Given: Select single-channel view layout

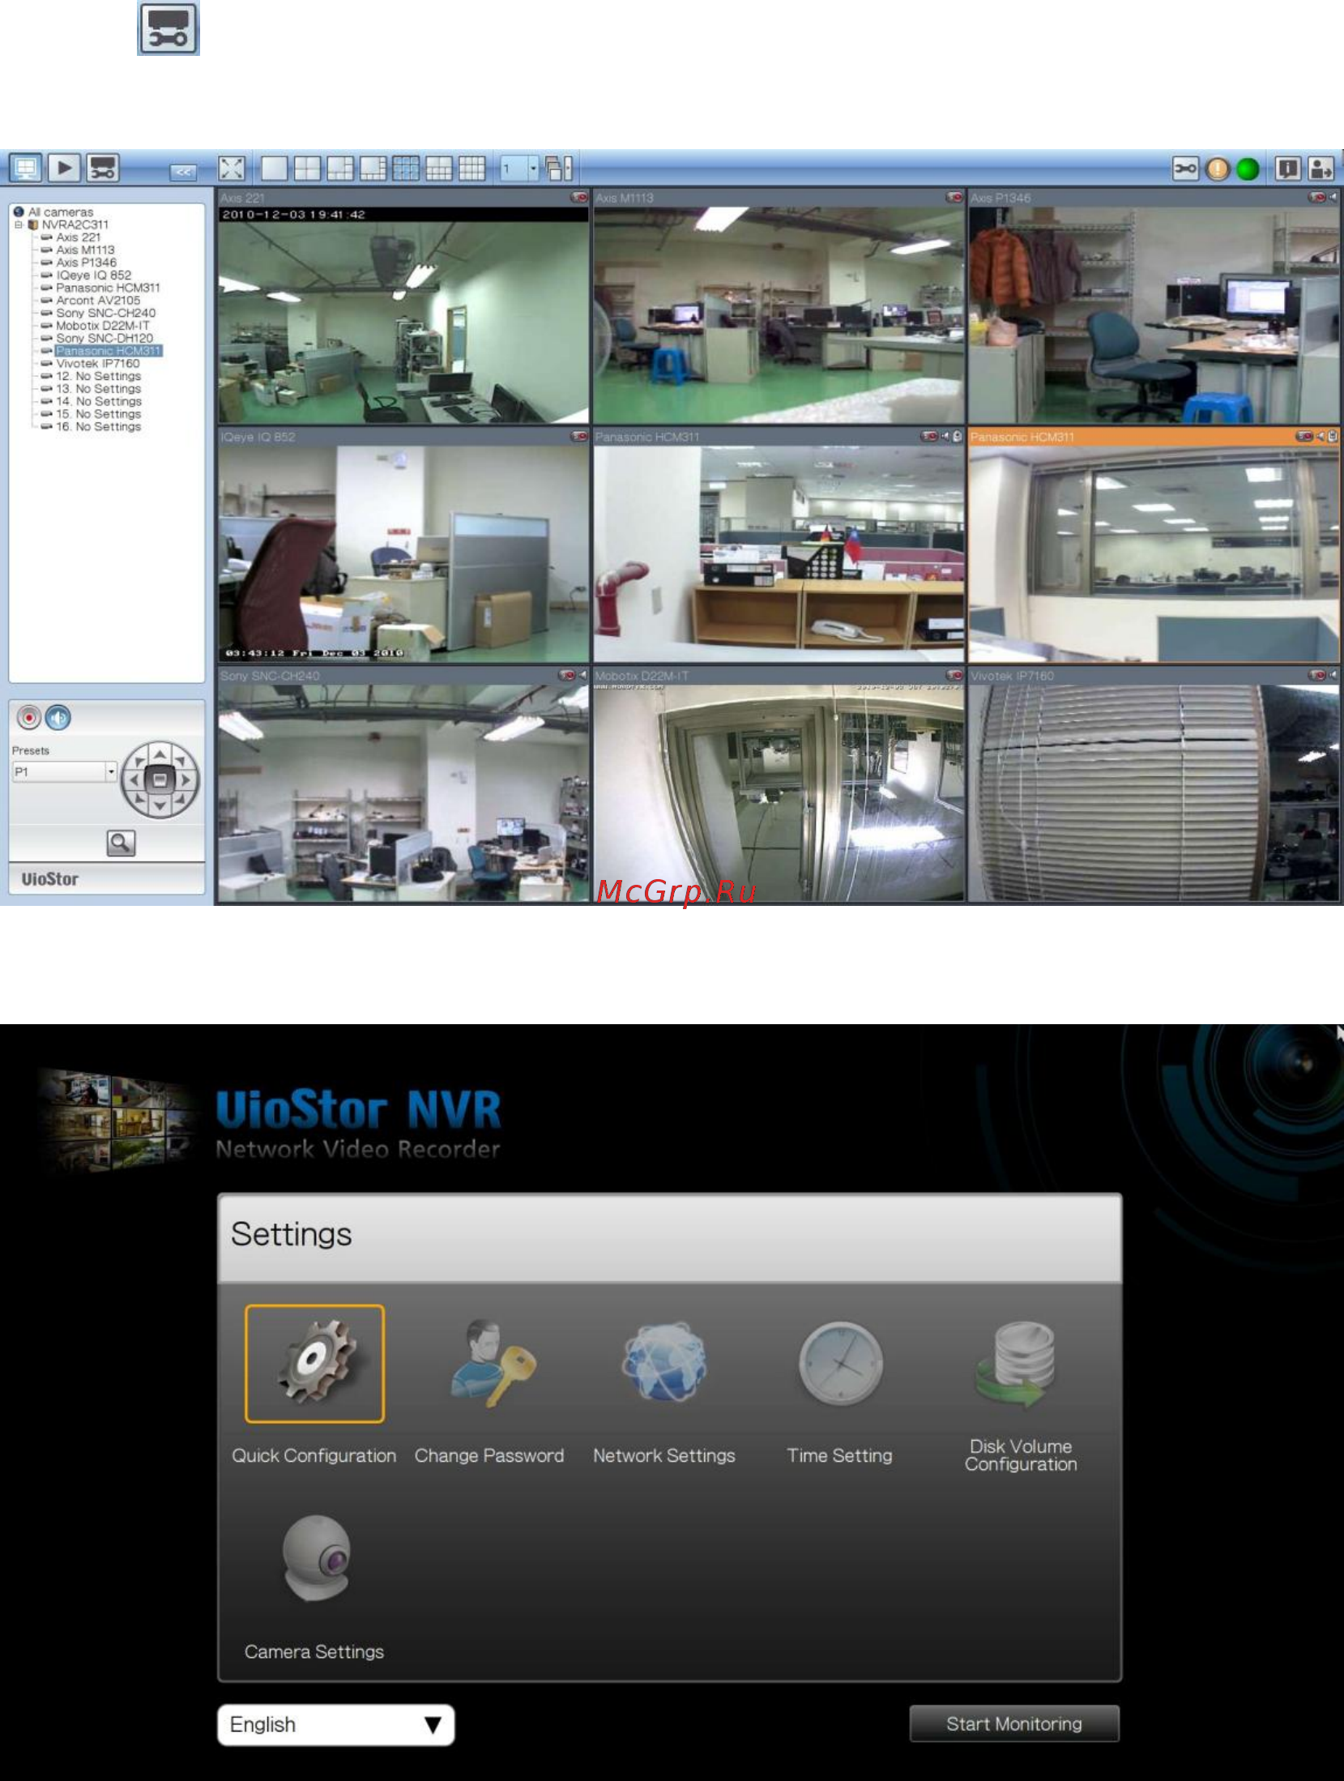Looking at the screenshot, I should (274, 169).
